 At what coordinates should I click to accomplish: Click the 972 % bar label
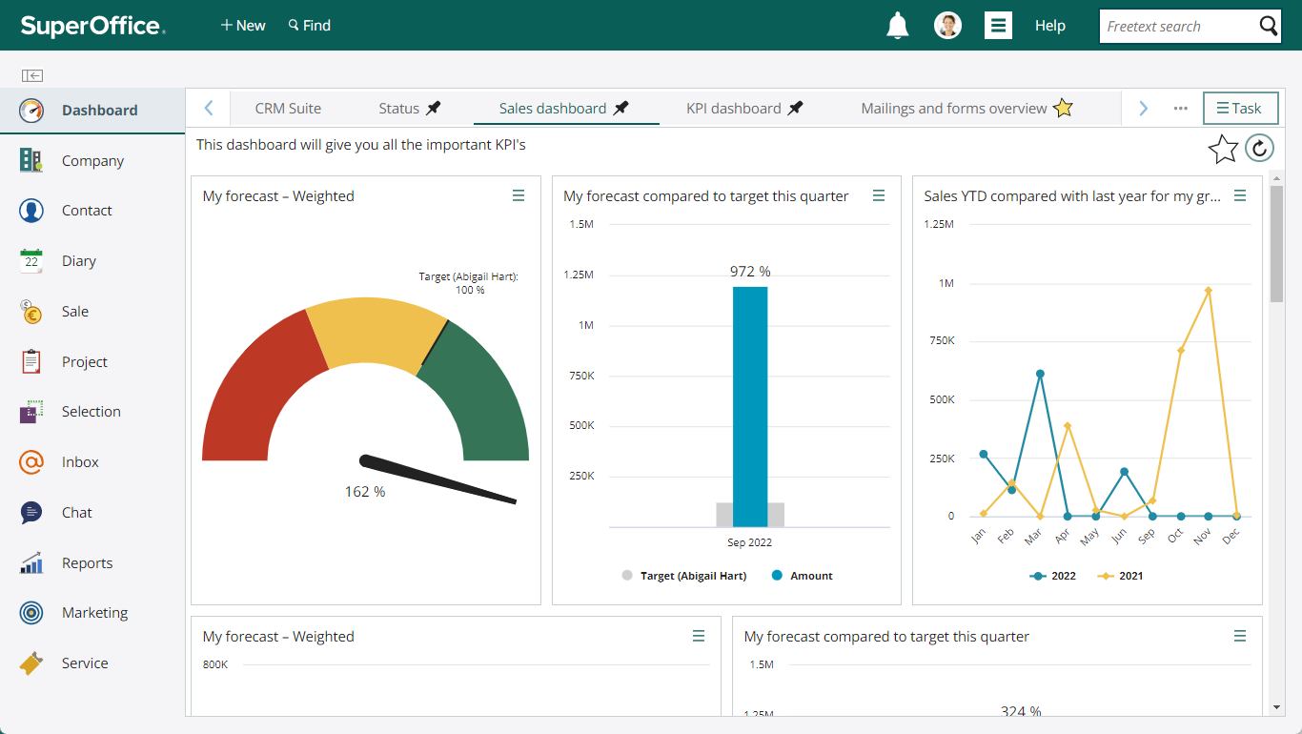750,272
